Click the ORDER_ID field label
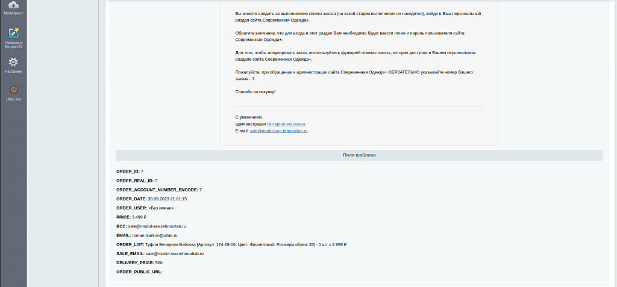The height and width of the screenshot is (287, 617). tap(128, 171)
